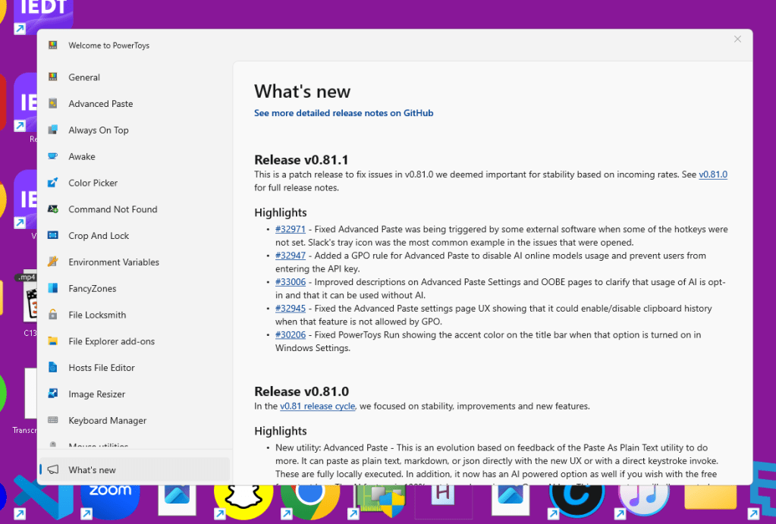Click the Hosts File Editor icon

pyautogui.click(x=53, y=367)
